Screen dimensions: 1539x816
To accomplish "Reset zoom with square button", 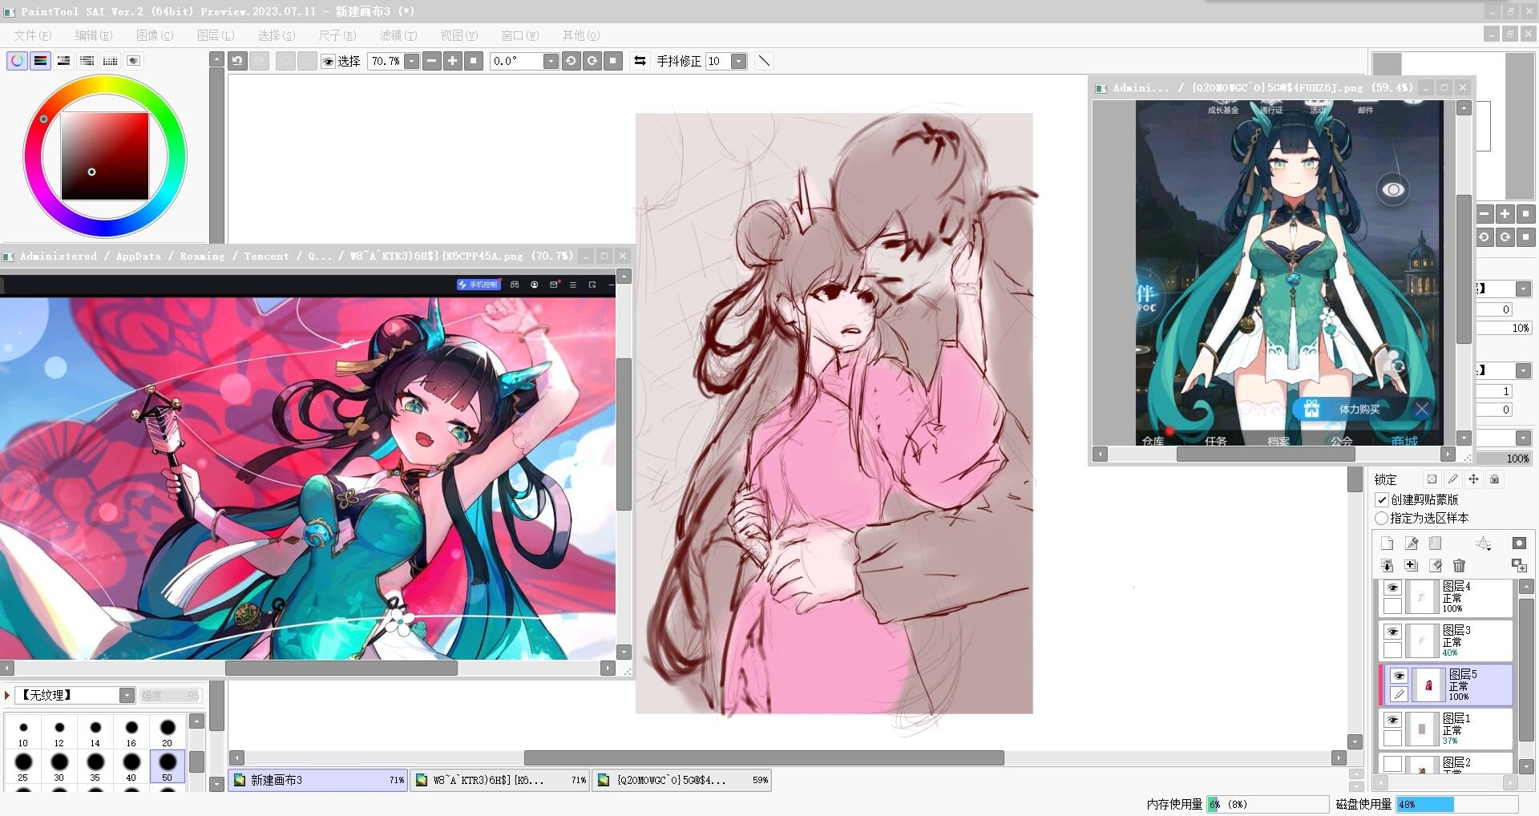I will (474, 61).
